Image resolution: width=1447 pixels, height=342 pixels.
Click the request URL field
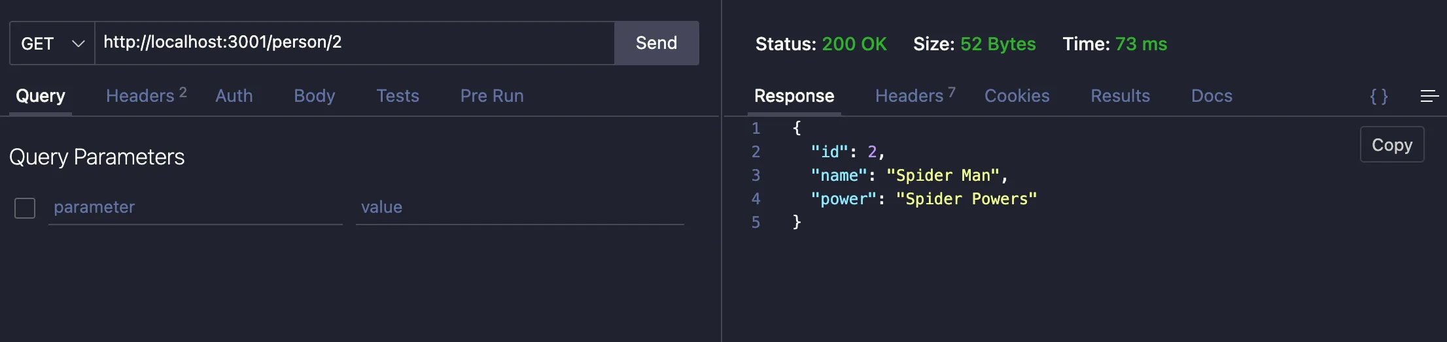coord(353,43)
